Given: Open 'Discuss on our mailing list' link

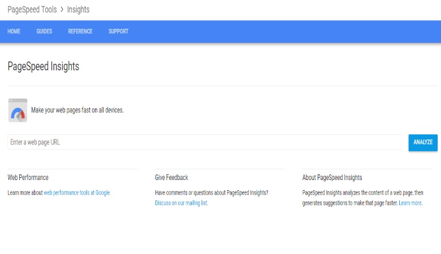Looking at the screenshot, I should click(181, 203).
